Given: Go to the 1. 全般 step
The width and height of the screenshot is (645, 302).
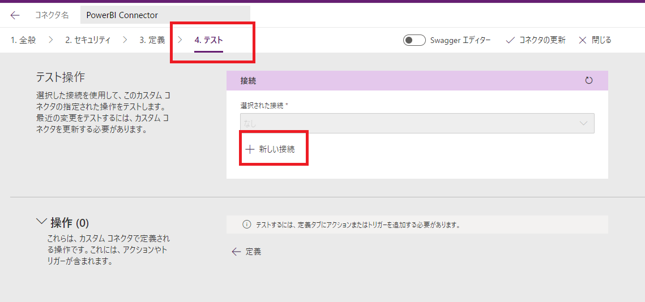Looking at the screenshot, I should (23, 40).
